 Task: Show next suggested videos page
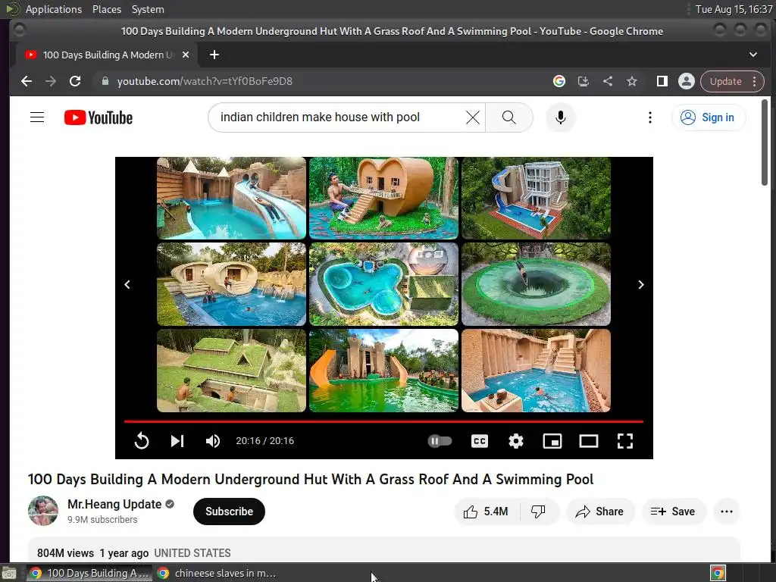(641, 285)
